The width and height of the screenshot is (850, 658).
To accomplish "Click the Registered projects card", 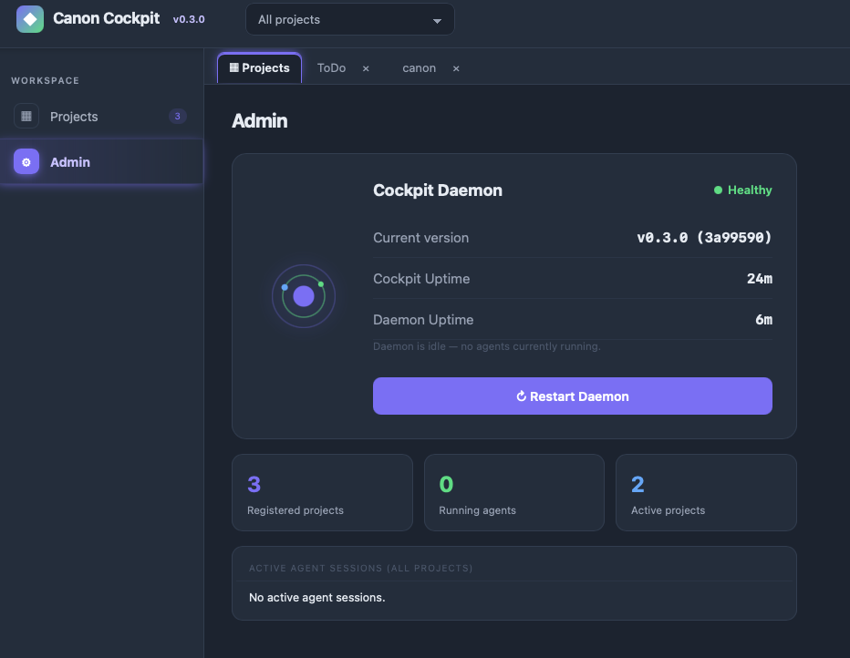I will pos(322,492).
